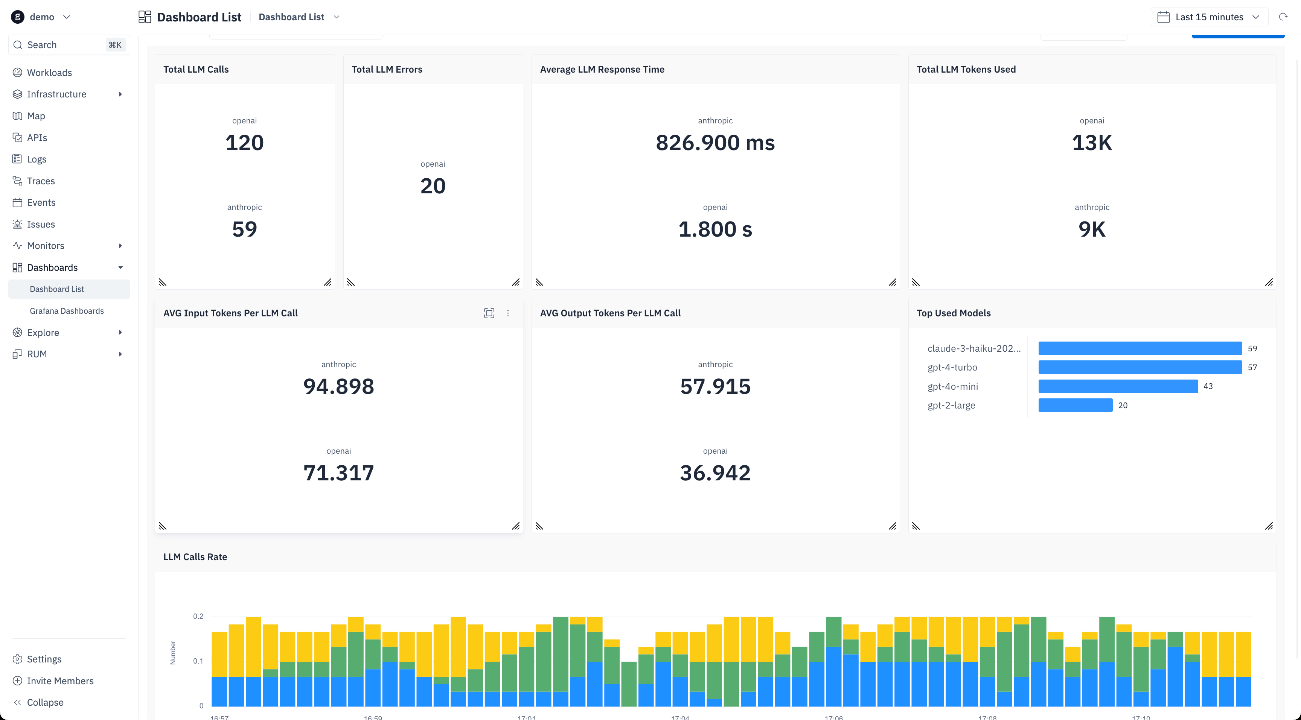
Task: Click the refresh icon in top bar
Action: (1283, 17)
